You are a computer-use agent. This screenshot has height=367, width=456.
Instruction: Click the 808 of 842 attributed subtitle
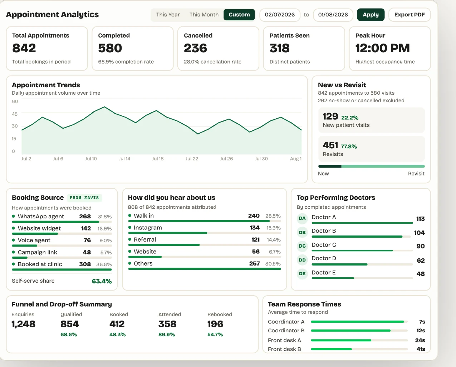[x=172, y=207]
